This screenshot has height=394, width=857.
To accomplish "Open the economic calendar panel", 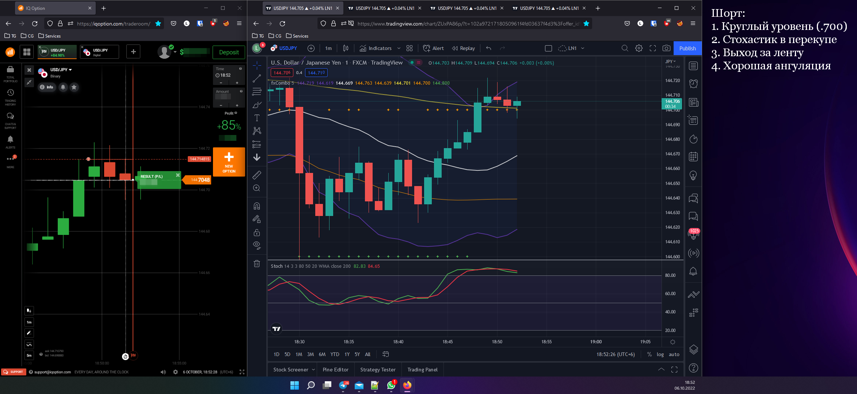I will point(693,157).
